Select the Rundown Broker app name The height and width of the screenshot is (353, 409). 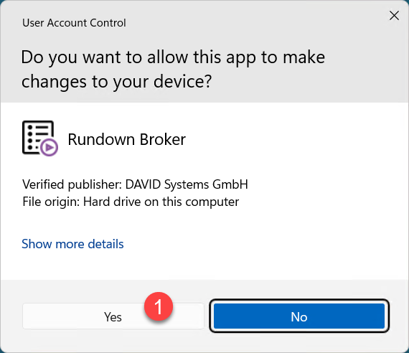click(127, 139)
